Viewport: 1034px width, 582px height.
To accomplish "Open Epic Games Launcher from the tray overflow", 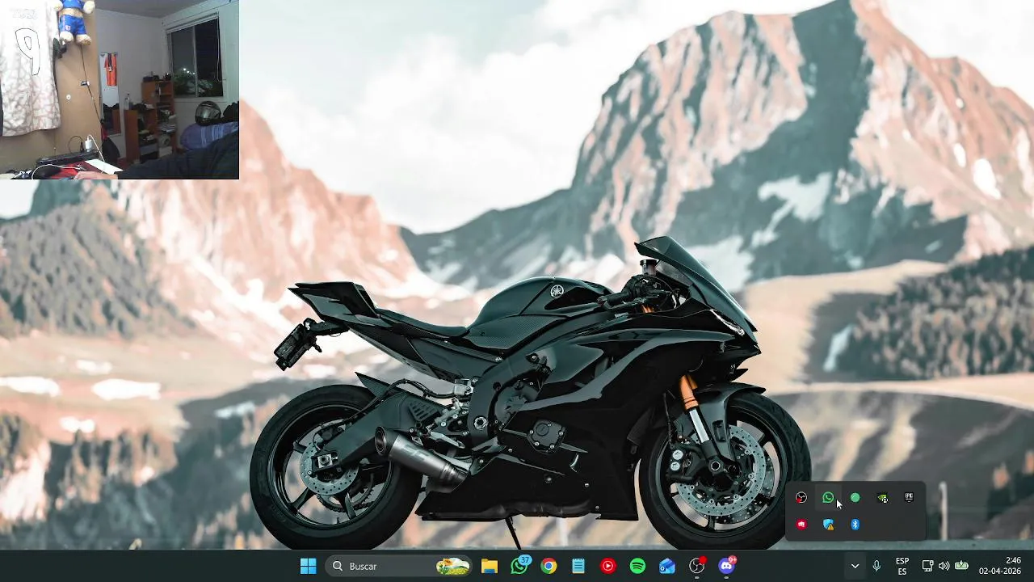I will coord(909,498).
